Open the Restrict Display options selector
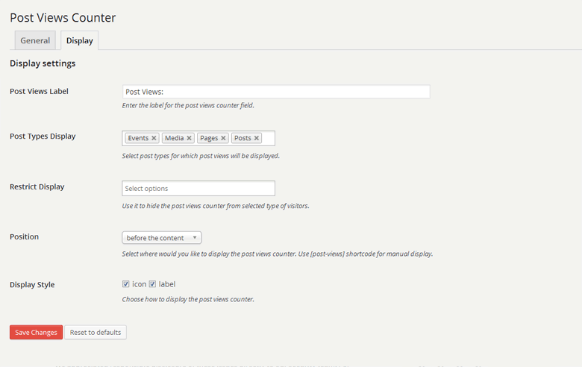Image resolution: width=582 pixels, height=367 pixels. point(198,188)
